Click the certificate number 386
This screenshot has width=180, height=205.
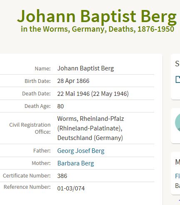62,176
